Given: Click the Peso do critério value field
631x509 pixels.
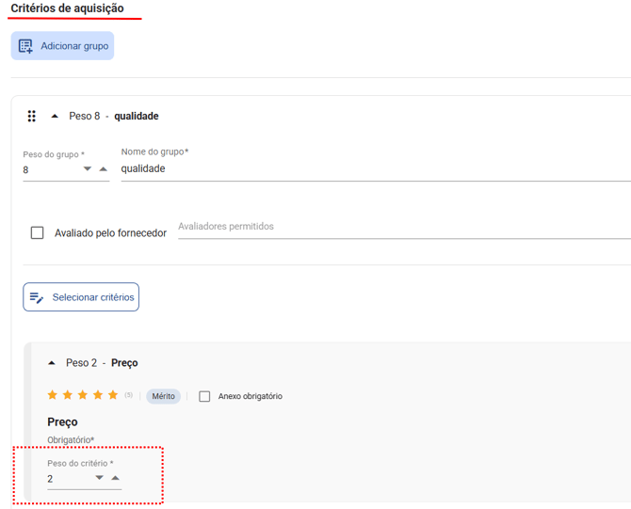Looking at the screenshot, I should pyautogui.click(x=68, y=479).
